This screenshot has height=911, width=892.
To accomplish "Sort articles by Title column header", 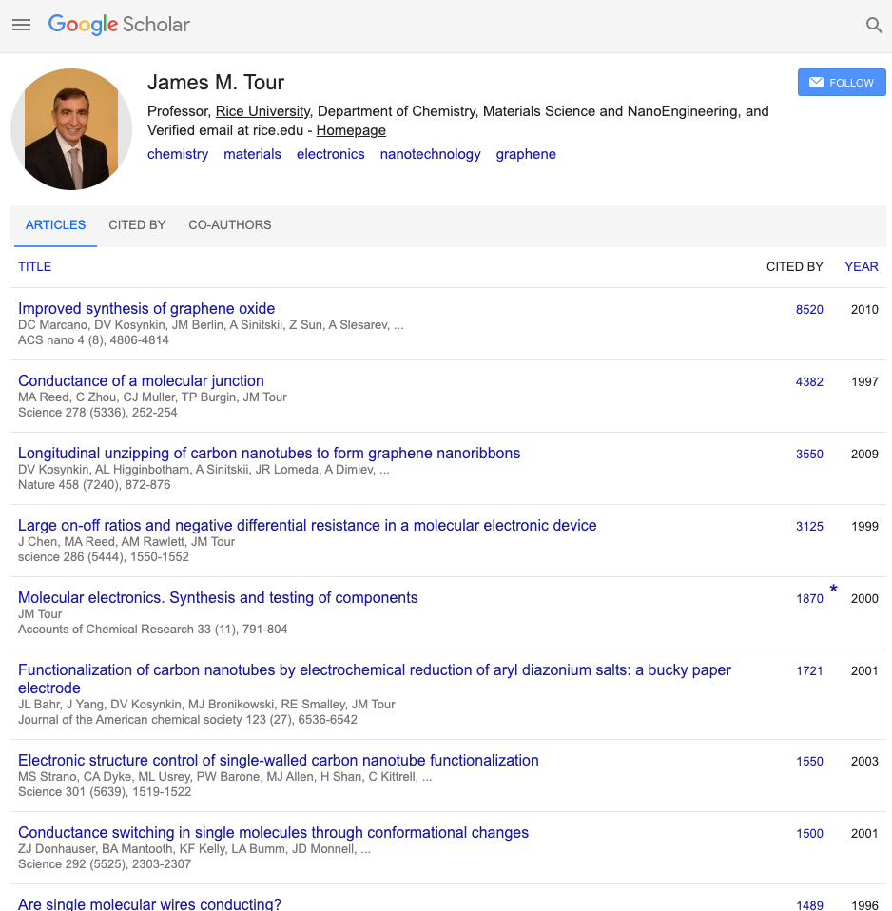I will coord(35,266).
